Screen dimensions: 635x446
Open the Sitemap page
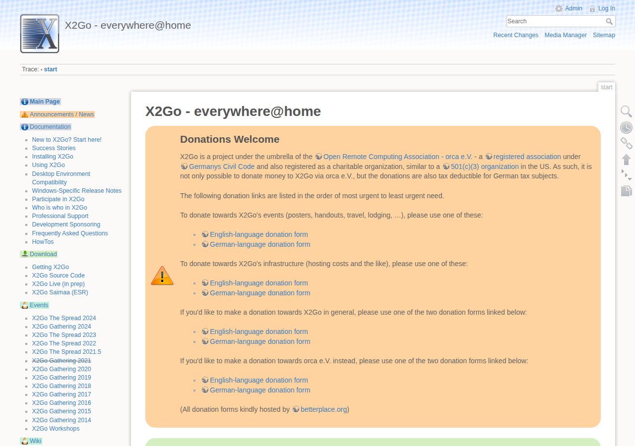pyautogui.click(x=604, y=35)
